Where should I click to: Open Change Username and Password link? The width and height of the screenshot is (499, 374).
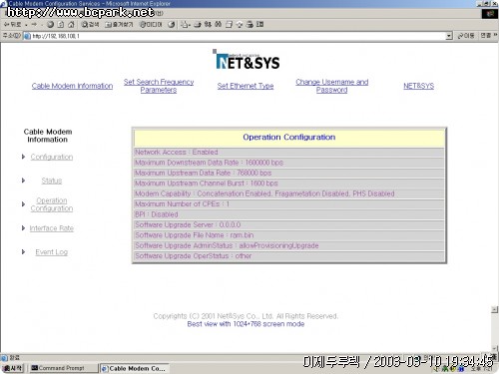point(332,86)
